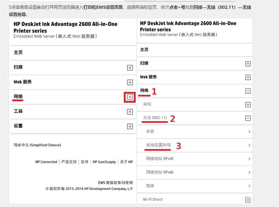
Task: Expand 网络 section plus icon in left panel
Action: (130, 97)
